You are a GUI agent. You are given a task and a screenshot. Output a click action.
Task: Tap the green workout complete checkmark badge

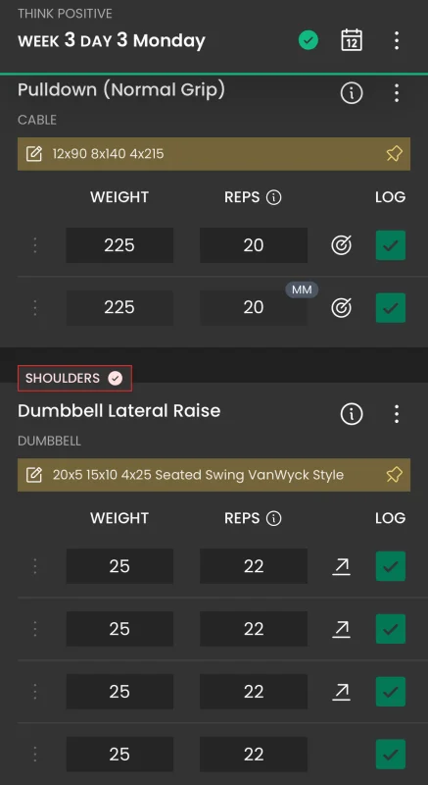pyautogui.click(x=309, y=40)
